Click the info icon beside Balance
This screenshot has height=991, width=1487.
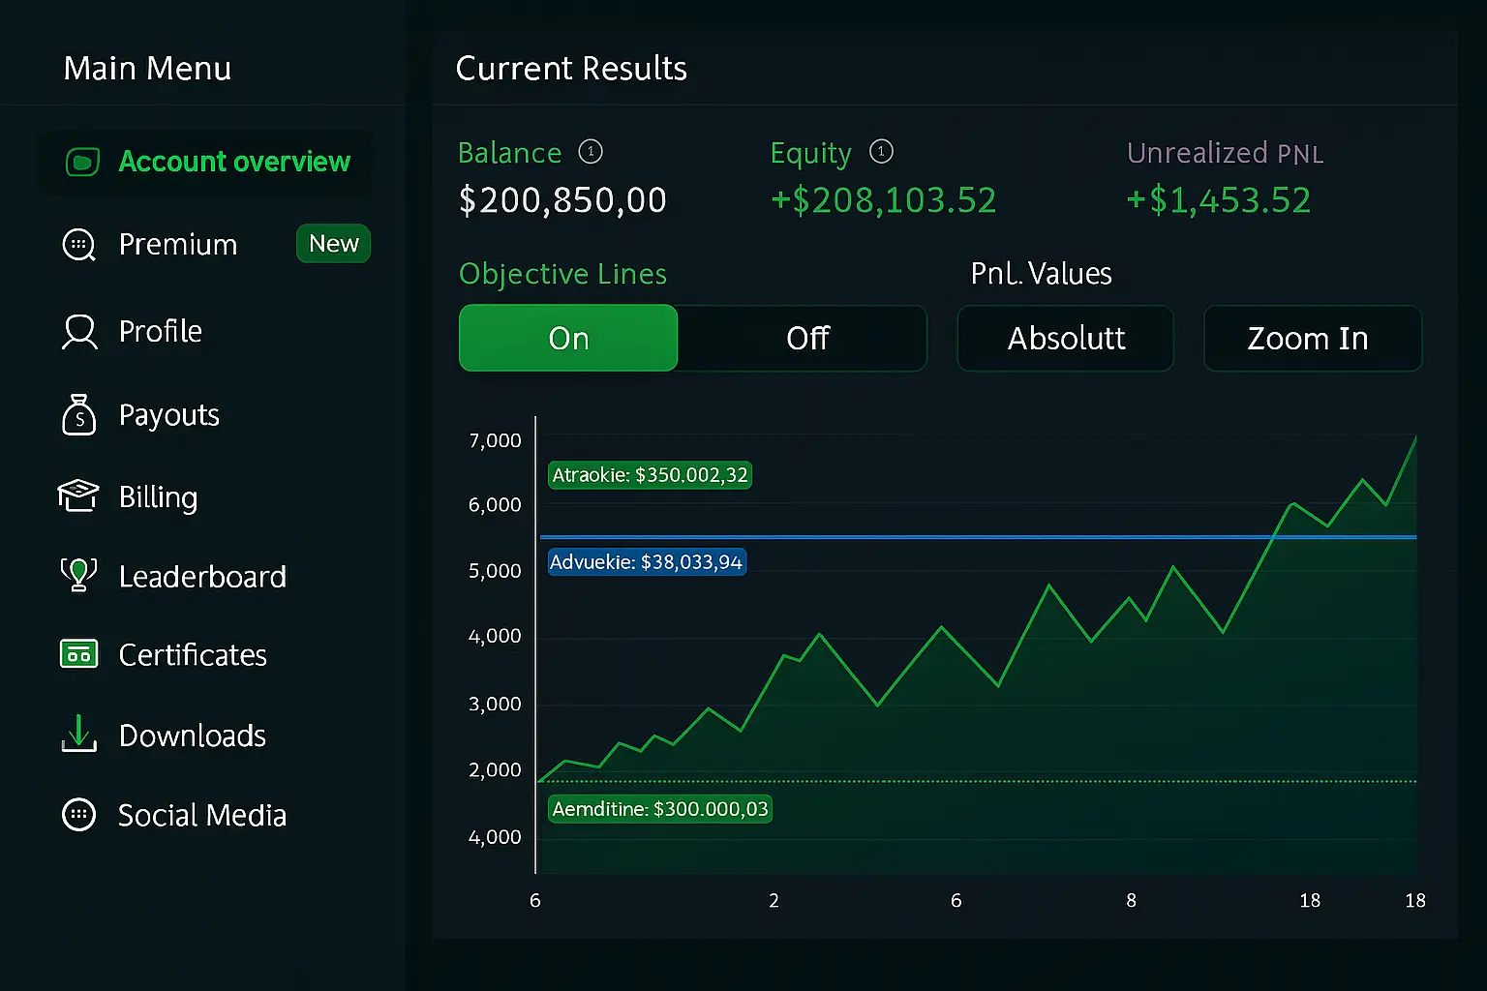tap(591, 152)
